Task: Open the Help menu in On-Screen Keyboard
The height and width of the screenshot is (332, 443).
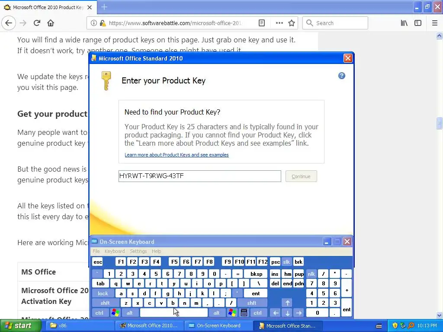Action: pyautogui.click(x=156, y=251)
